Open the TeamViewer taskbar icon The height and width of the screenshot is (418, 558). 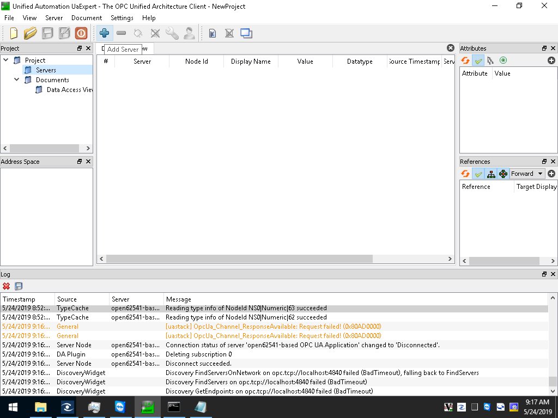click(x=120, y=407)
